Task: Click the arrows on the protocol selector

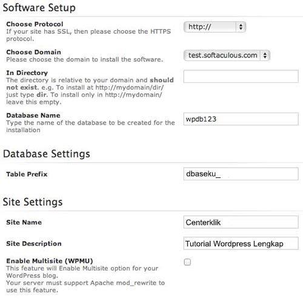Action: click(x=241, y=27)
